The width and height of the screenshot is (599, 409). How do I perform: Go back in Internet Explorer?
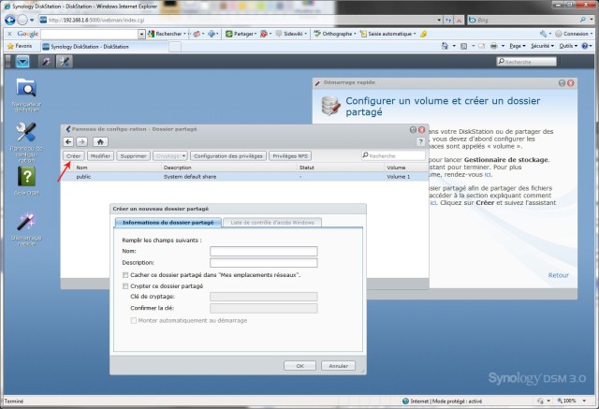click(10, 20)
